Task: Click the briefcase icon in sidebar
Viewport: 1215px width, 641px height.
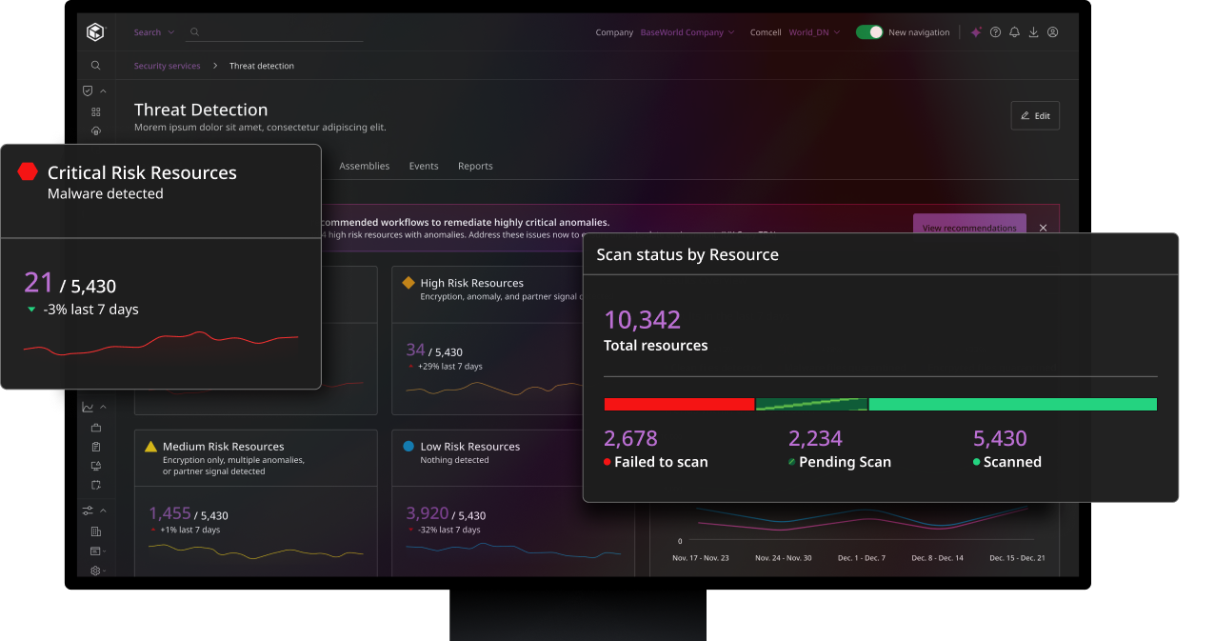Action: (95, 428)
